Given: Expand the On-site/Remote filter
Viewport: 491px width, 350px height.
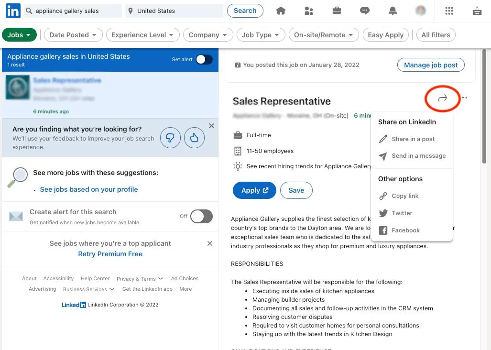Looking at the screenshot, I should pyautogui.click(x=324, y=35).
